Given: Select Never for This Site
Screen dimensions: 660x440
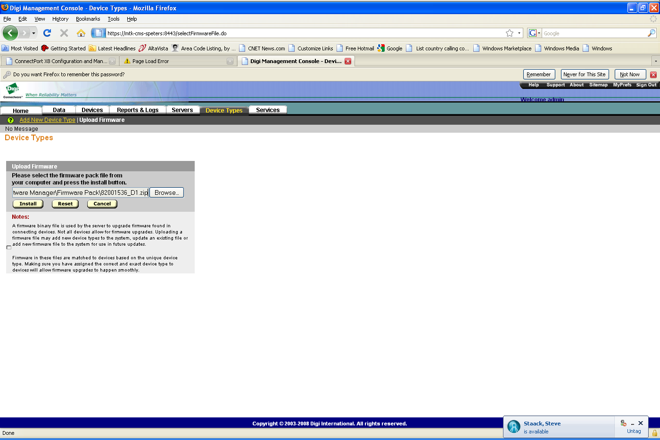Looking at the screenshot, I should click(x=585, y=74).
